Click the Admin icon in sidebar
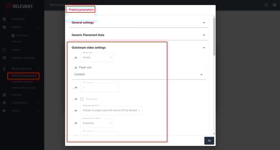The image size is (280, 150). point(4,111)
